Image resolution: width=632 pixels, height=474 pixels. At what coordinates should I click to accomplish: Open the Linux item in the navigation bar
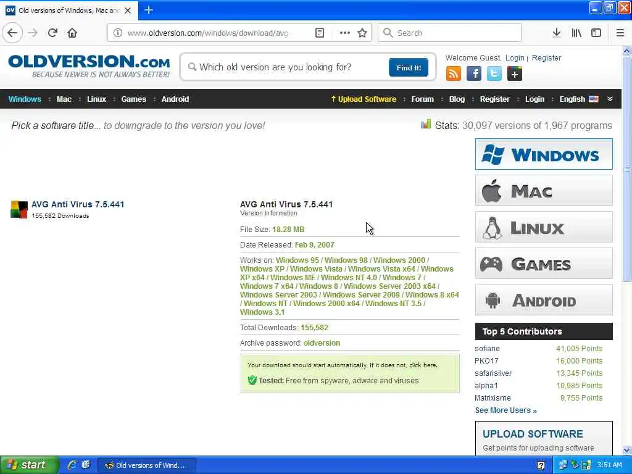[96, 99]
